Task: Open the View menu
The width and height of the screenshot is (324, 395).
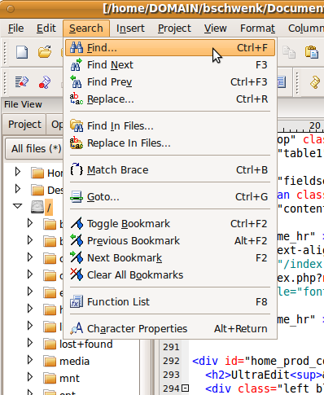Action: point(216,29)
